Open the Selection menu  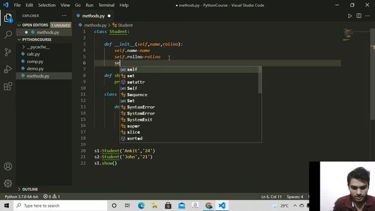click(47, 5)
